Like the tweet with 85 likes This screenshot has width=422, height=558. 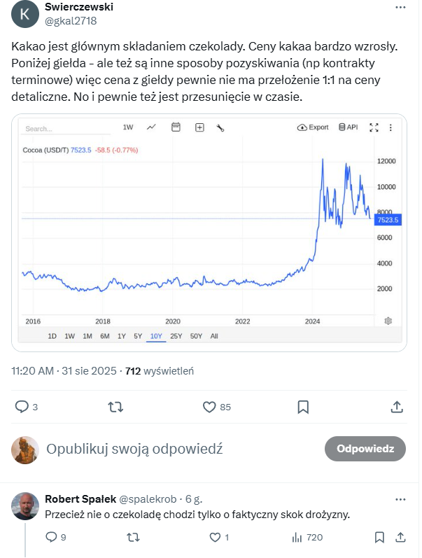click(x=209, y=406)
